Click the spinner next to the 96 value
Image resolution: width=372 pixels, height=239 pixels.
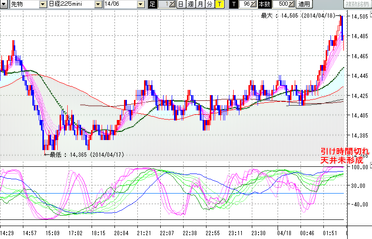point(253,4)
